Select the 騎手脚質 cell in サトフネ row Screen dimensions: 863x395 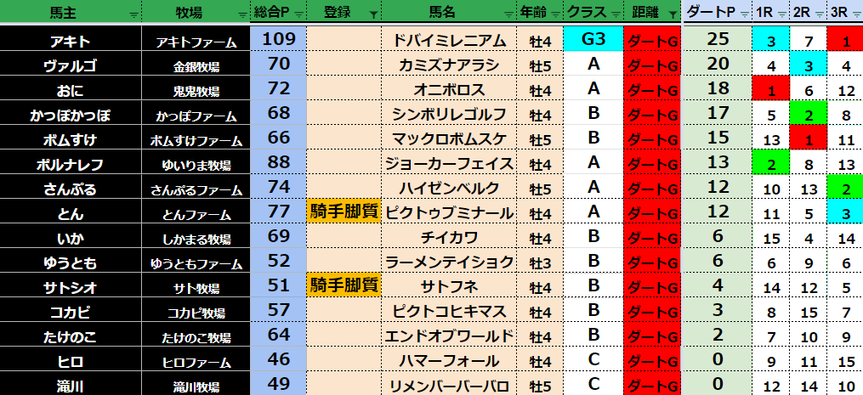point(343,285)
